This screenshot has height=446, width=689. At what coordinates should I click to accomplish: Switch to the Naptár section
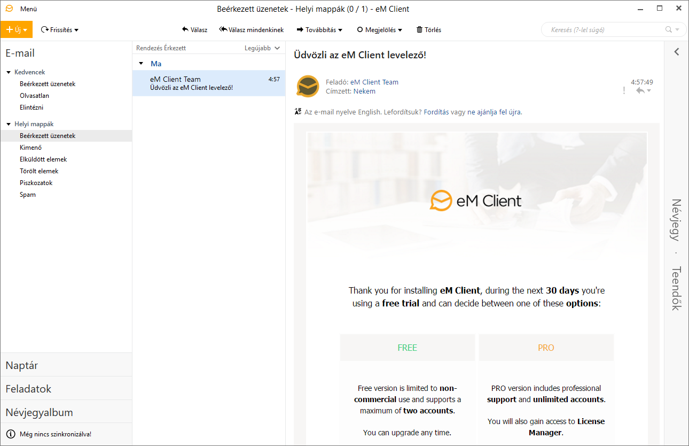tap(22, 365)
